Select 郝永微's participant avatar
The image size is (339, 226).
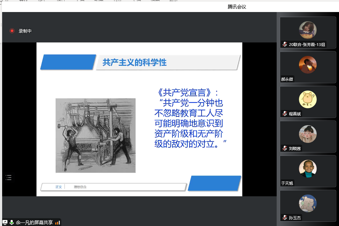(x=307, y=65)
